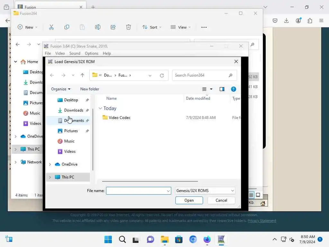Viewport: 329px width, 247px height.
Task: Open the View dropdown in Explorer toolbar
Action: pyautogui.click(x=181, y=27)
